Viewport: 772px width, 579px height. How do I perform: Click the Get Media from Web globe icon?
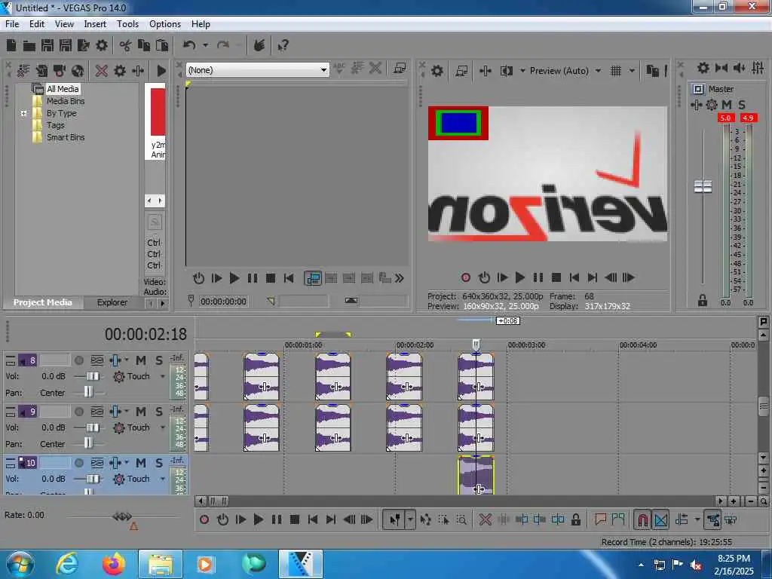[78, 71]
